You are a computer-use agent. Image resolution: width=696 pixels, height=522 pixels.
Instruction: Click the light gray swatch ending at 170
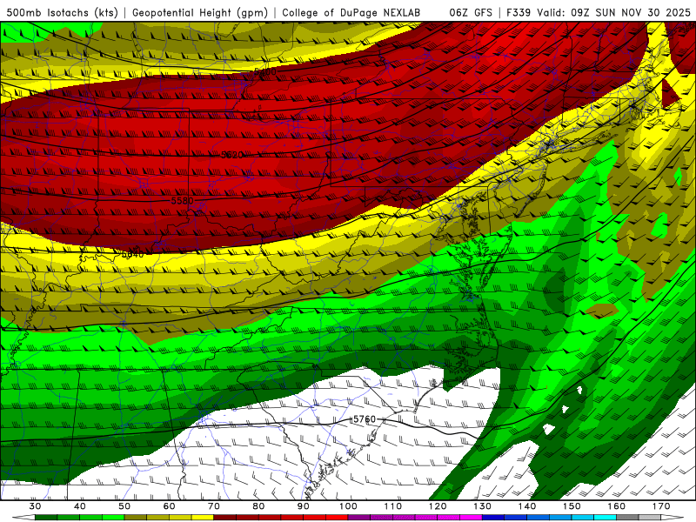[650, 518]
